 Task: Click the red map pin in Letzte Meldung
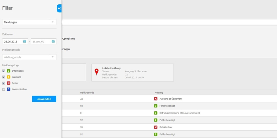coord(97,72)
